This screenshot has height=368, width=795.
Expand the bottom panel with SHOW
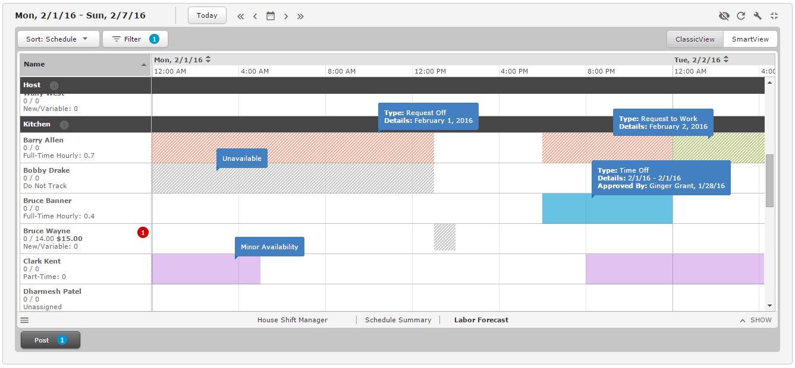click(756, 320)
